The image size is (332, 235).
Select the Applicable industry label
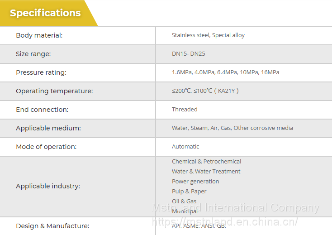[48, 186]
